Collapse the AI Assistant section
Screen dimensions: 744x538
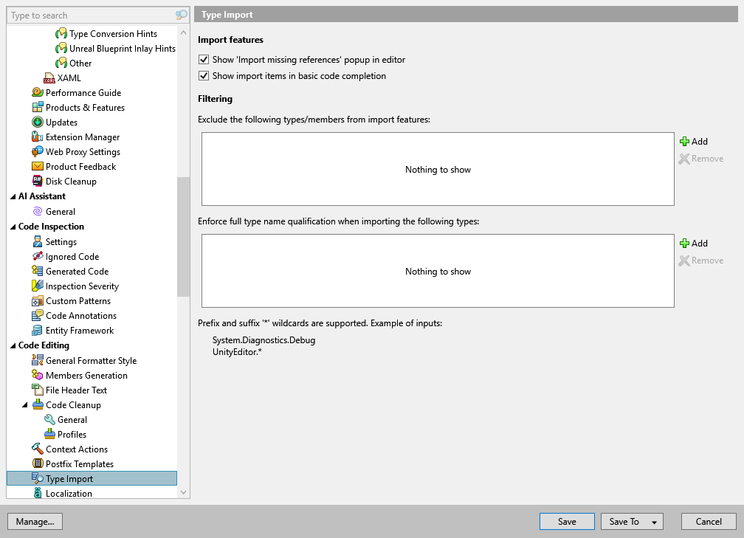pos(13,196)
